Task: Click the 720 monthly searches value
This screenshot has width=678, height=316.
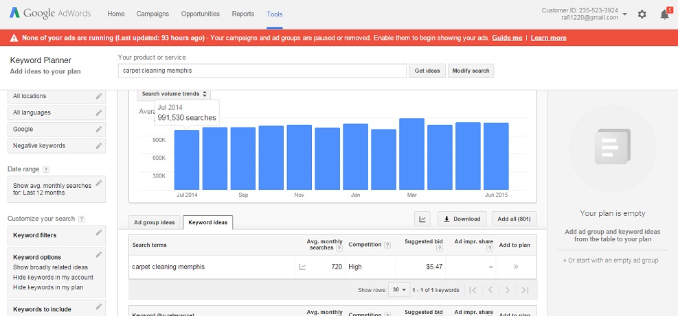Action: 337,267
